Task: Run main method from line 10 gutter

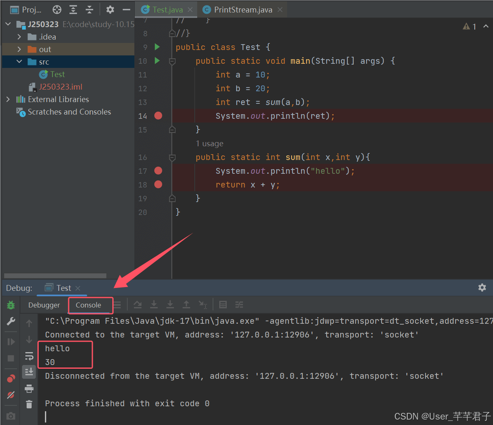Action: point(157,60)
